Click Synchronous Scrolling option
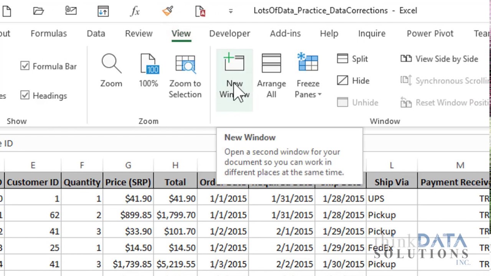Screen dimensions: 491x276 [445, 80]
